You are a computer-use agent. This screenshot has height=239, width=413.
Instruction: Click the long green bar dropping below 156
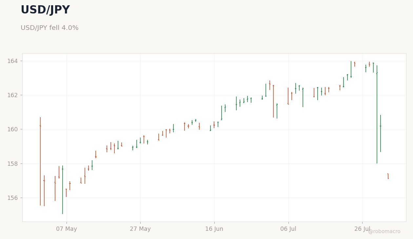[63, 190]
